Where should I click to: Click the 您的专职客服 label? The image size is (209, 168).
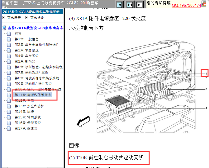pos(159,3)
